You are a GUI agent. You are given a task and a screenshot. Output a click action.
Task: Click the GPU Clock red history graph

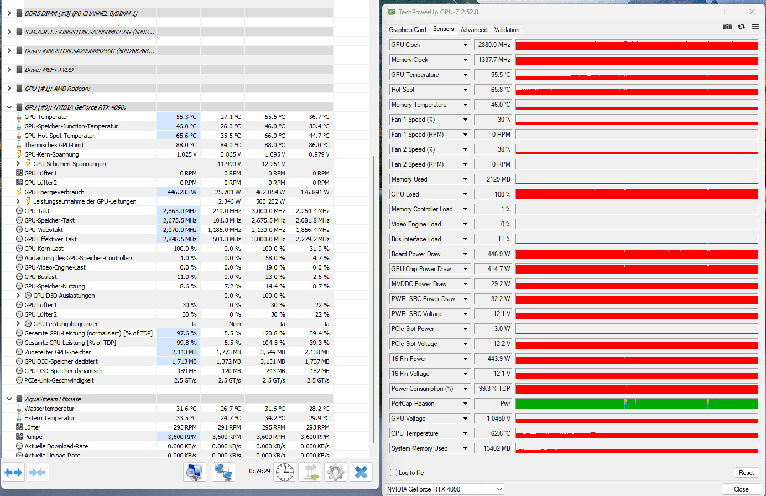click(637, 45)
